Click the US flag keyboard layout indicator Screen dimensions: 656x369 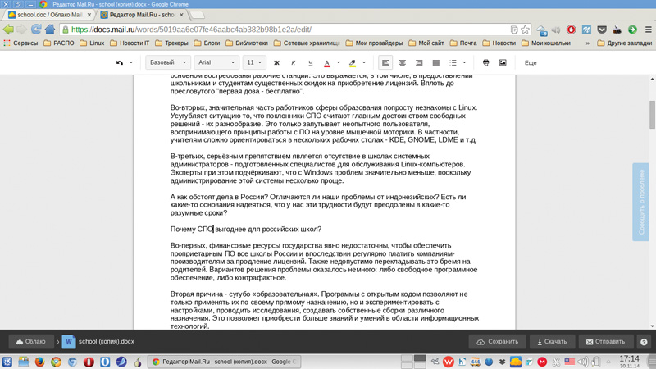tap(569, 362)
